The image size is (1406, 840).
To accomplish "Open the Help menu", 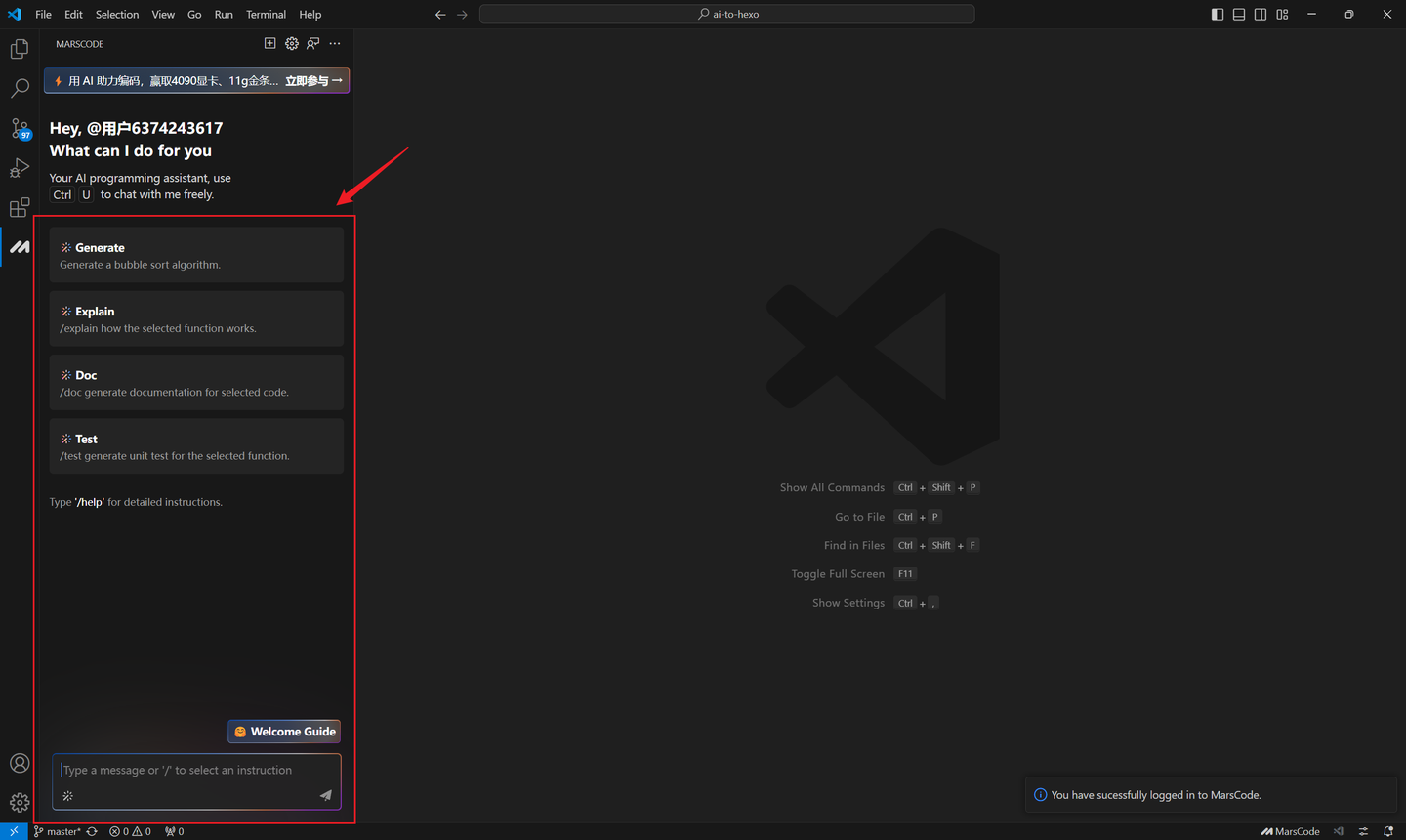I will click(310, 15).
